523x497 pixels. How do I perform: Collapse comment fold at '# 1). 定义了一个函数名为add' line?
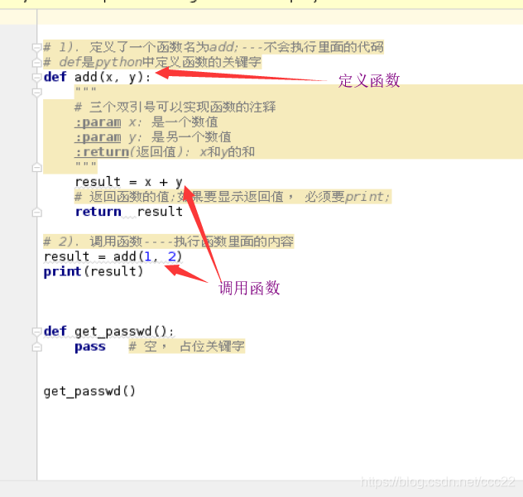tap(36, 47)
